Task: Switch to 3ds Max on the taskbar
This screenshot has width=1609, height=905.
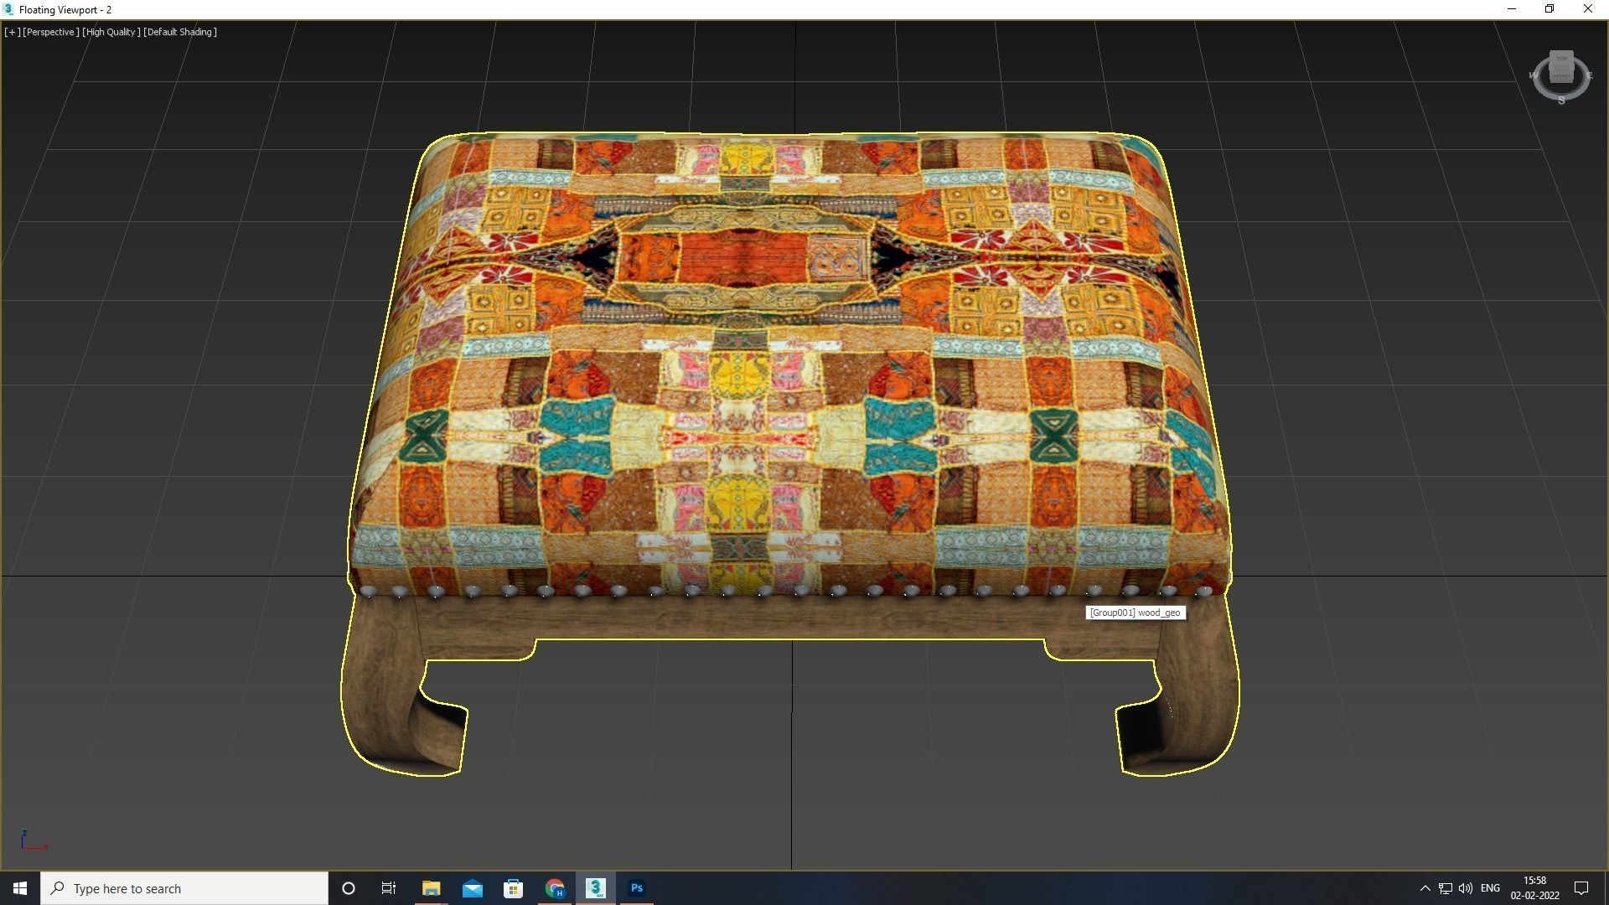Action: pyautogui.click(x=595, y=888)
